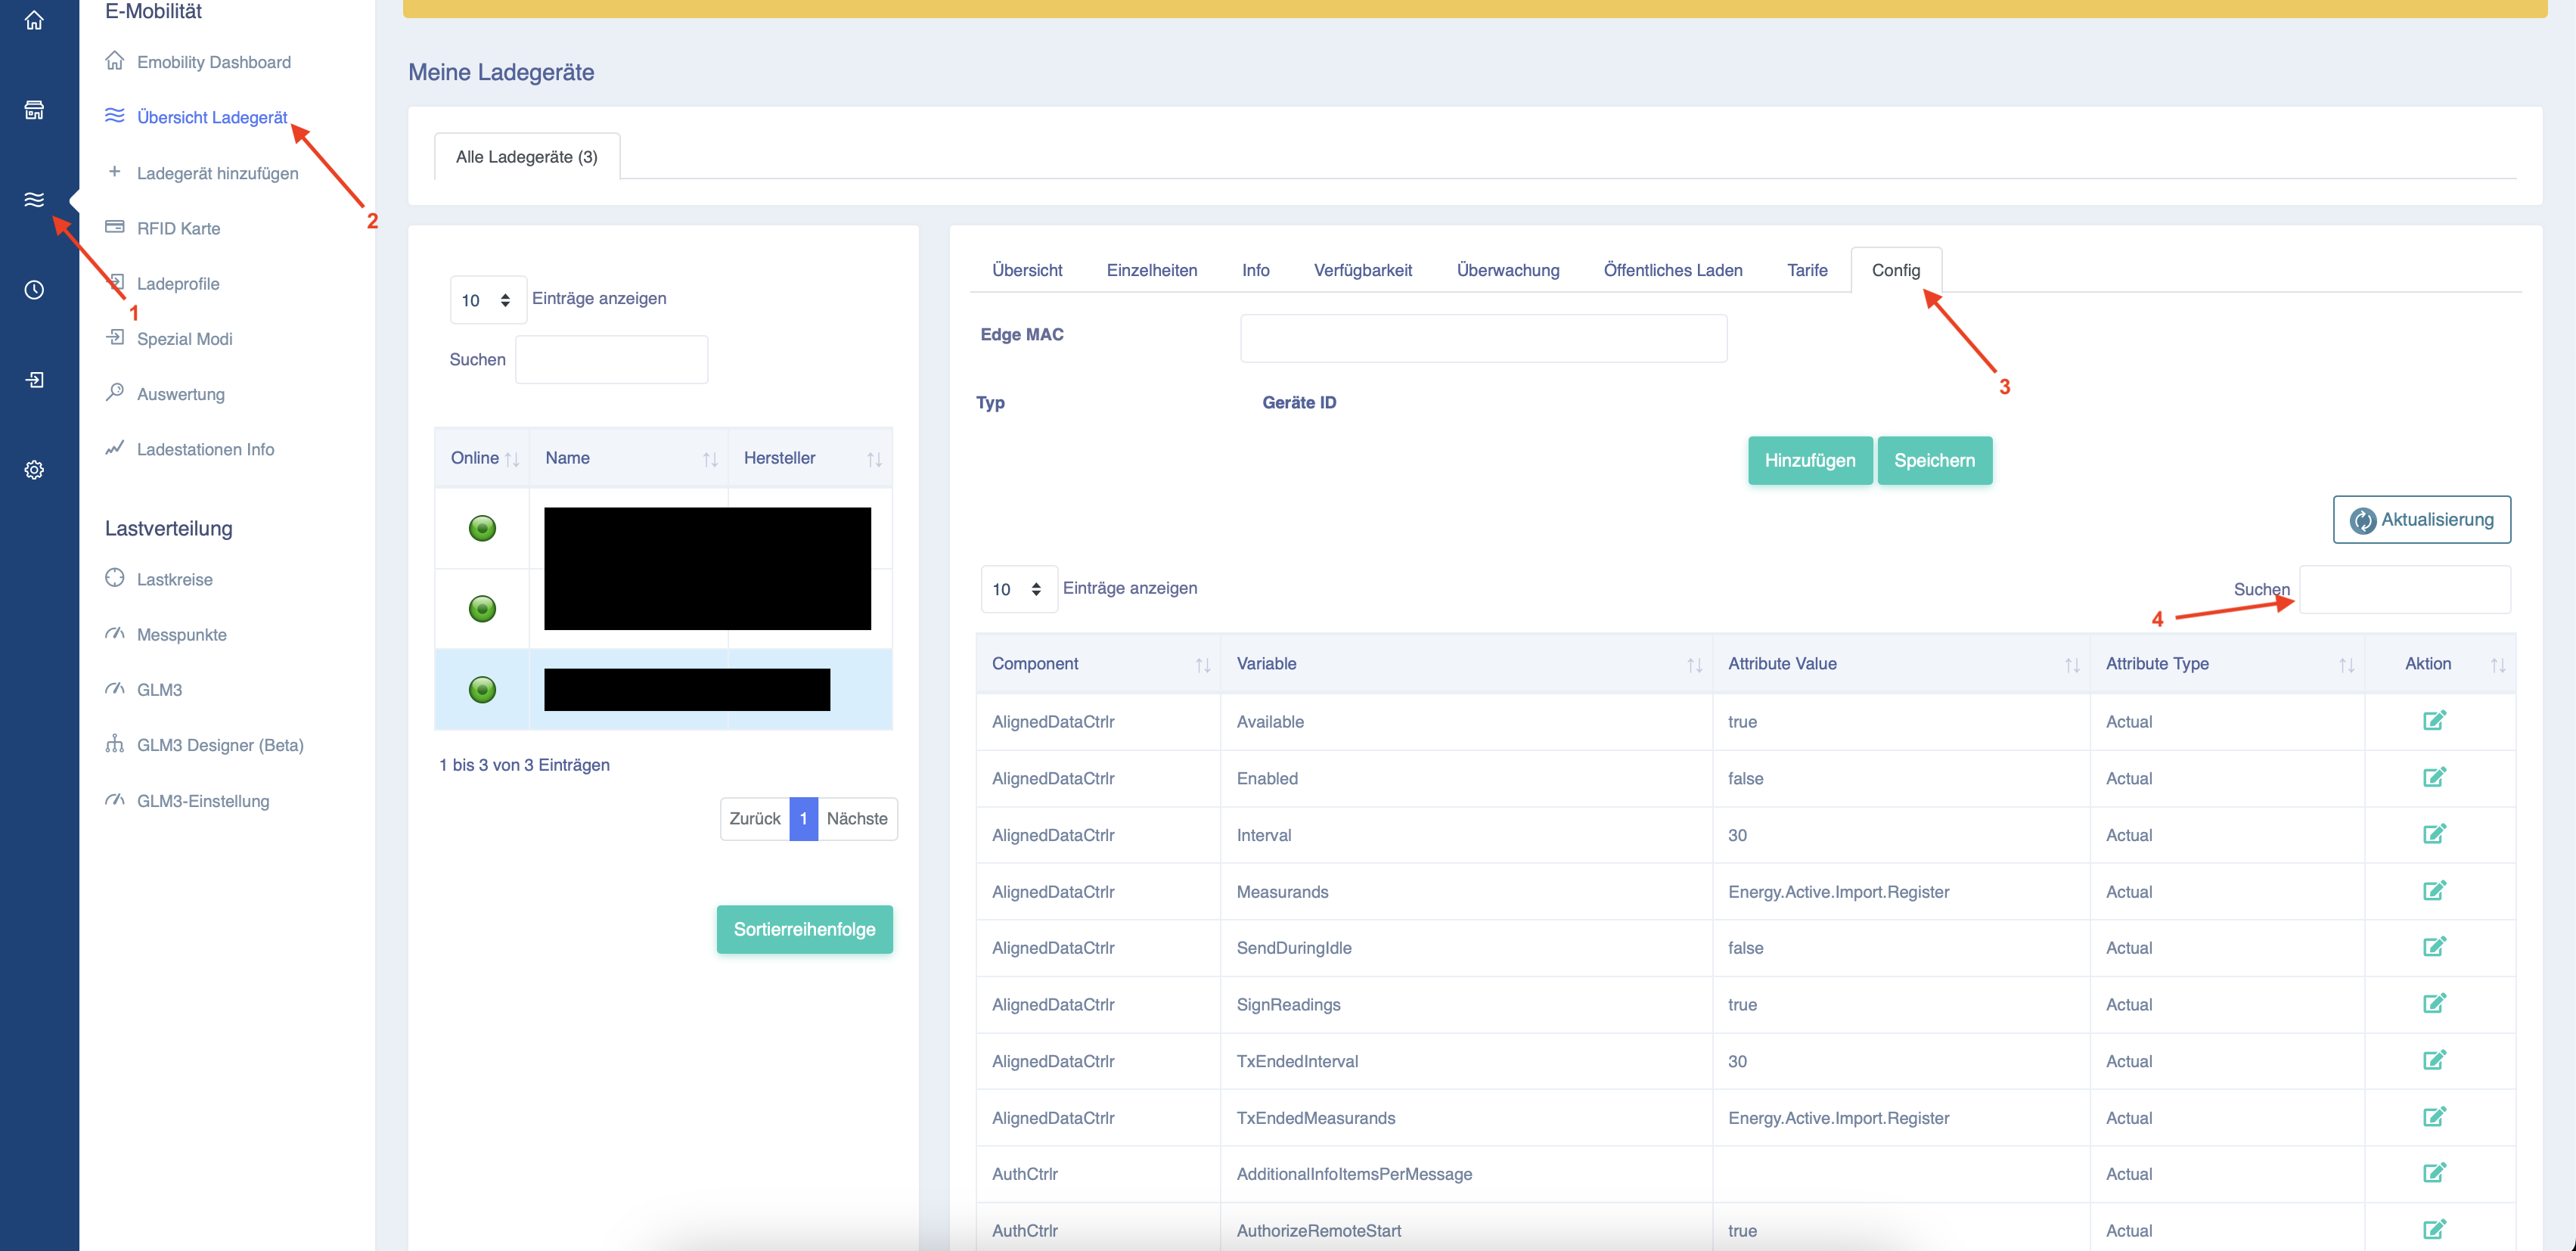Select the first green online status row

482,528
